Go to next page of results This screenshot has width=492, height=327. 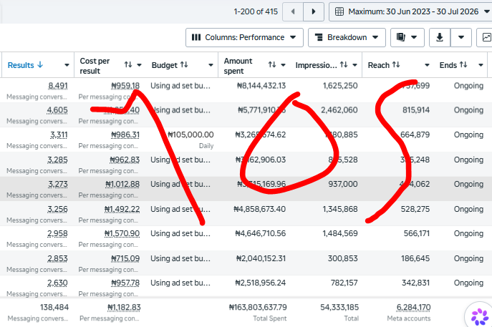314,11
